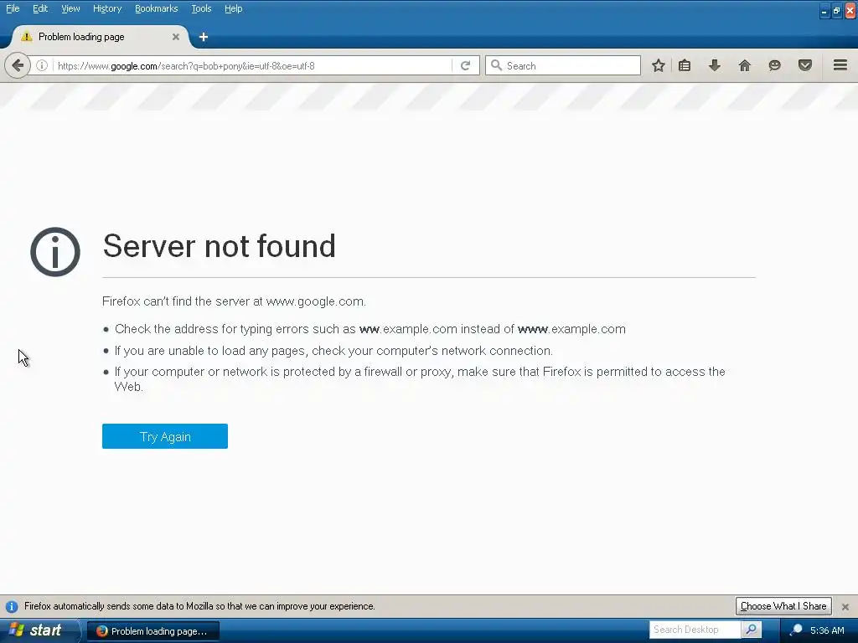Click the 'check your computer's network connection' bullet
The height and width of the screenshot is (643, 858).
[x=333, y=351]
